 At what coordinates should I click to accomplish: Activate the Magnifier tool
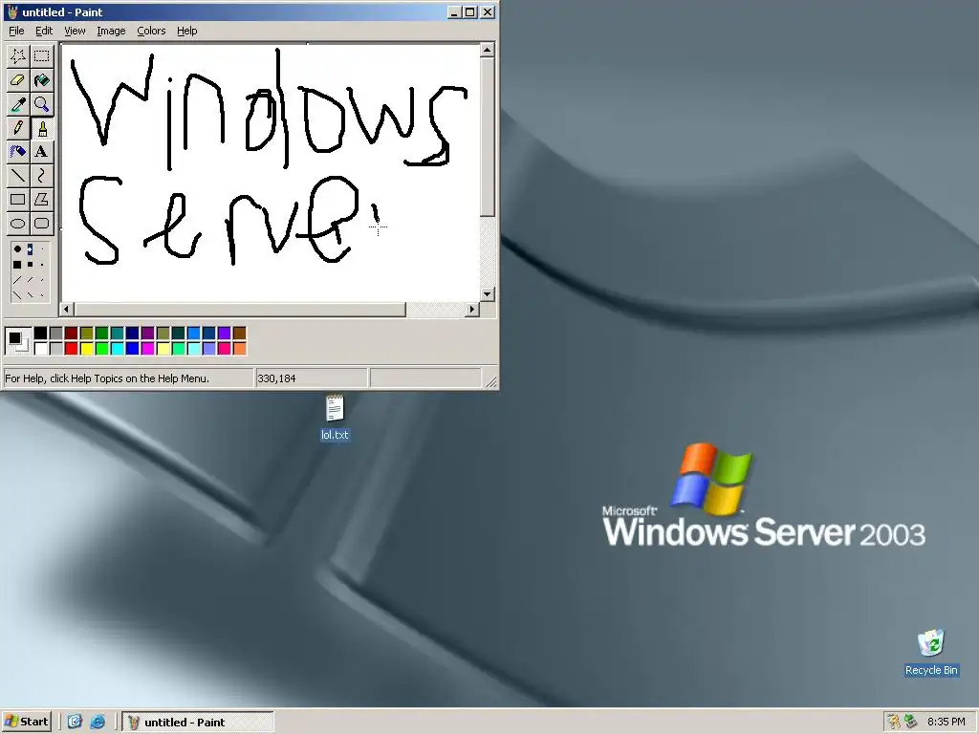click(x=42, y=104)
